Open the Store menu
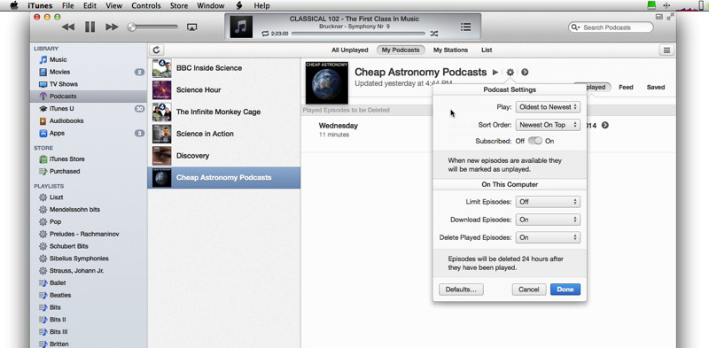This screenshot has height=348, width=709. click(x=179, y=6)
